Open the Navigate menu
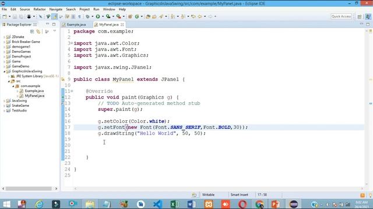Screen dimensions: 373x209 point(56,9)
